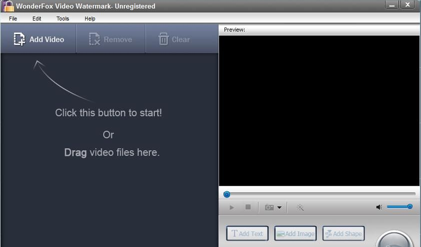Close the WonderFox window
421x247 pixels.
coord(407,5)
